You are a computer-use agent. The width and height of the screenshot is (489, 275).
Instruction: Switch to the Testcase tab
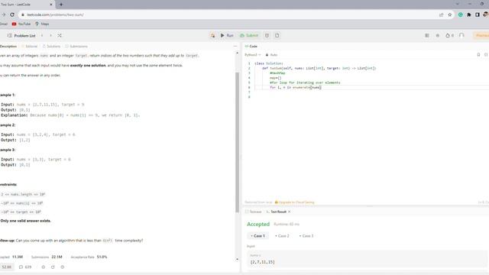253,212
